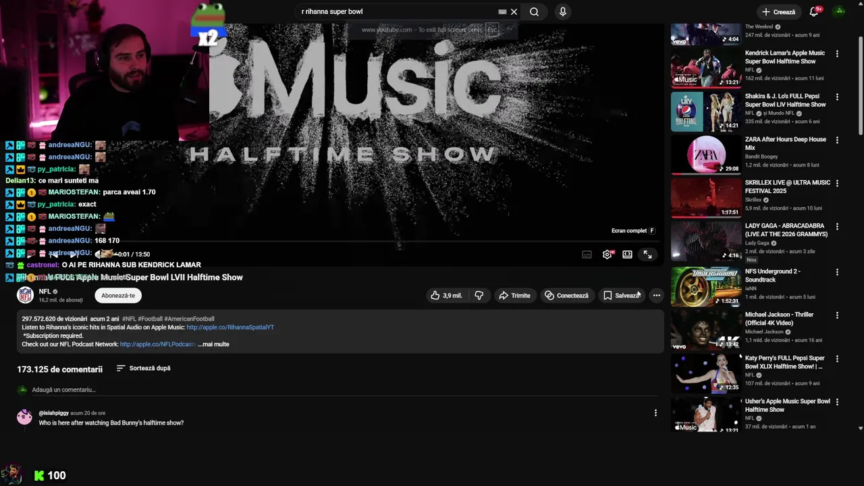Save the video with Salvează

click(x=622, y=296)
